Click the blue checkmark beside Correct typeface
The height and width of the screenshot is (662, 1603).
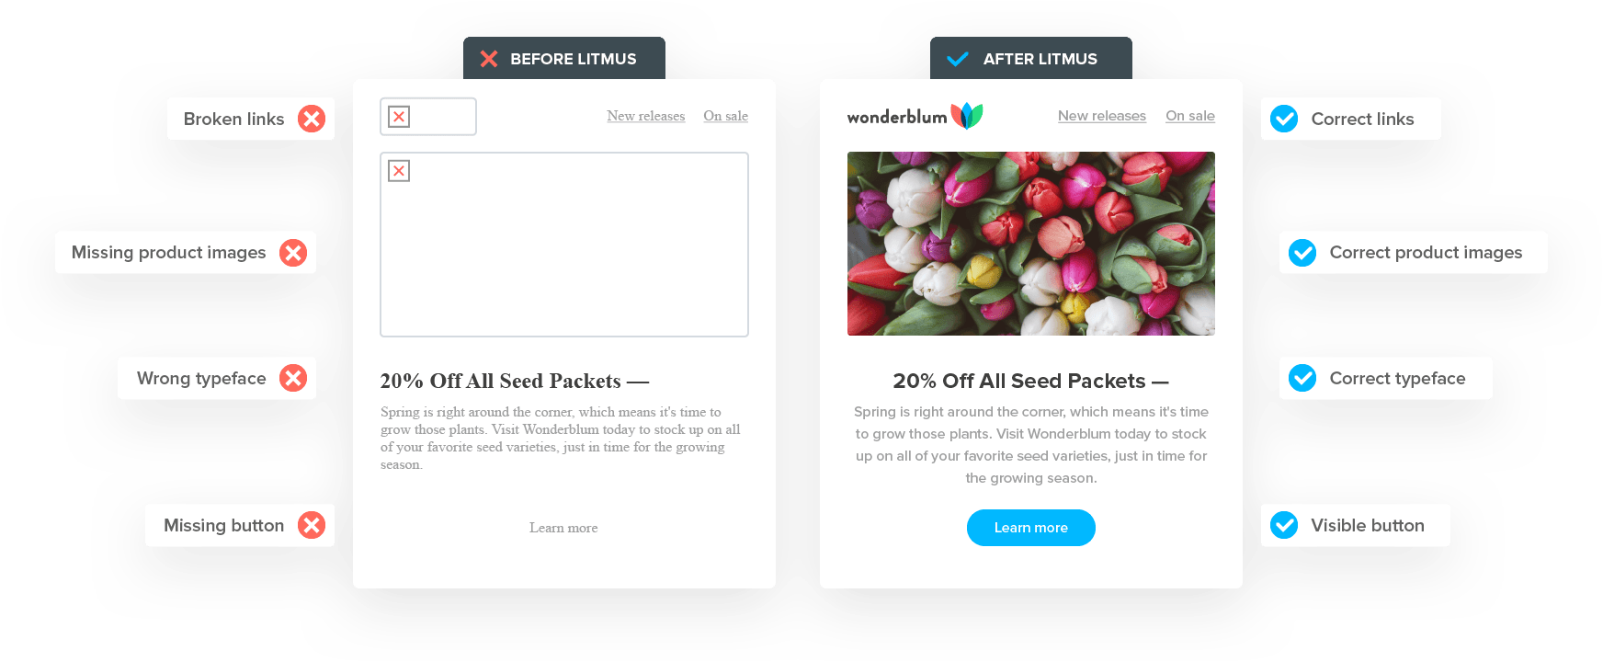[1302, 378]
